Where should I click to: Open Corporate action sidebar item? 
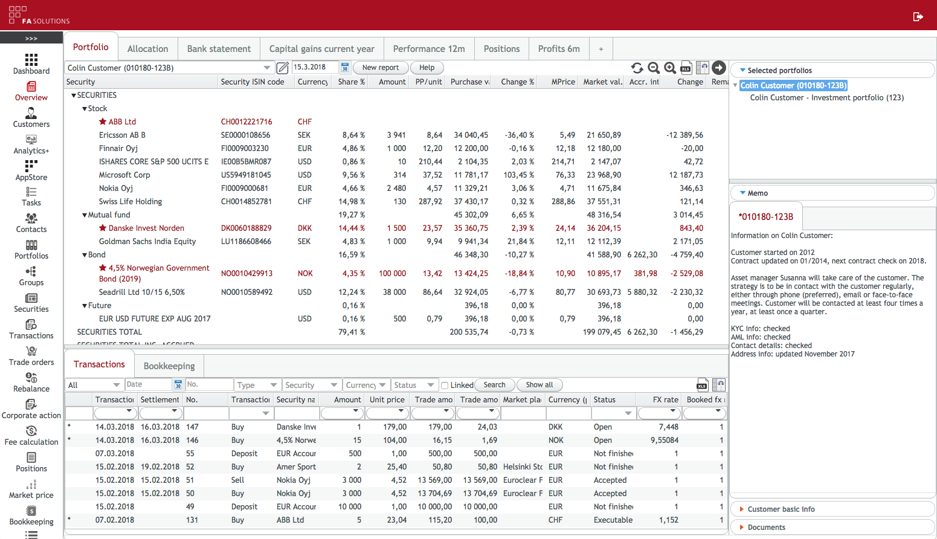pyautogui.click(x=31, y=409)
